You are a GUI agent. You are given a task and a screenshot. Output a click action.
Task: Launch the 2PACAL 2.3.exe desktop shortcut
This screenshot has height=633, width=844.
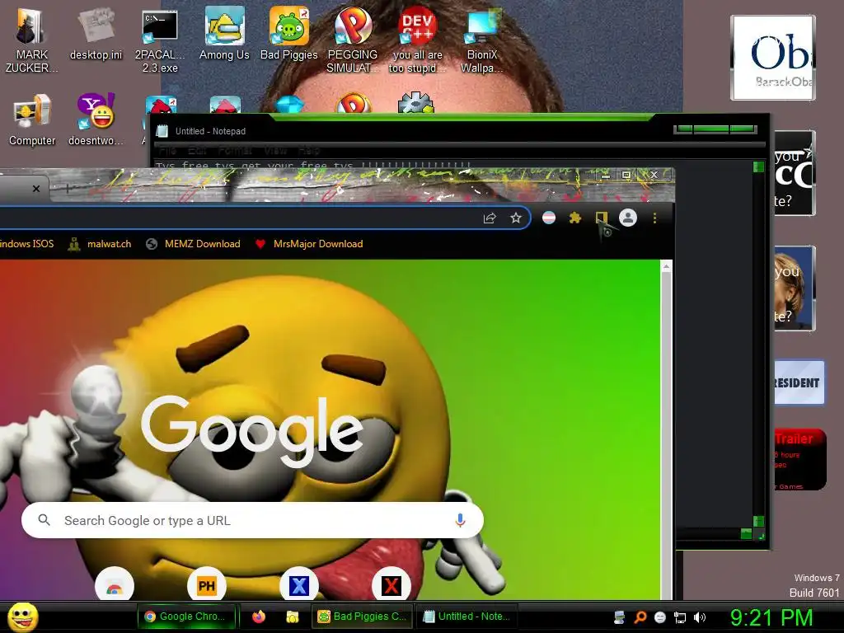pos(160,40)
